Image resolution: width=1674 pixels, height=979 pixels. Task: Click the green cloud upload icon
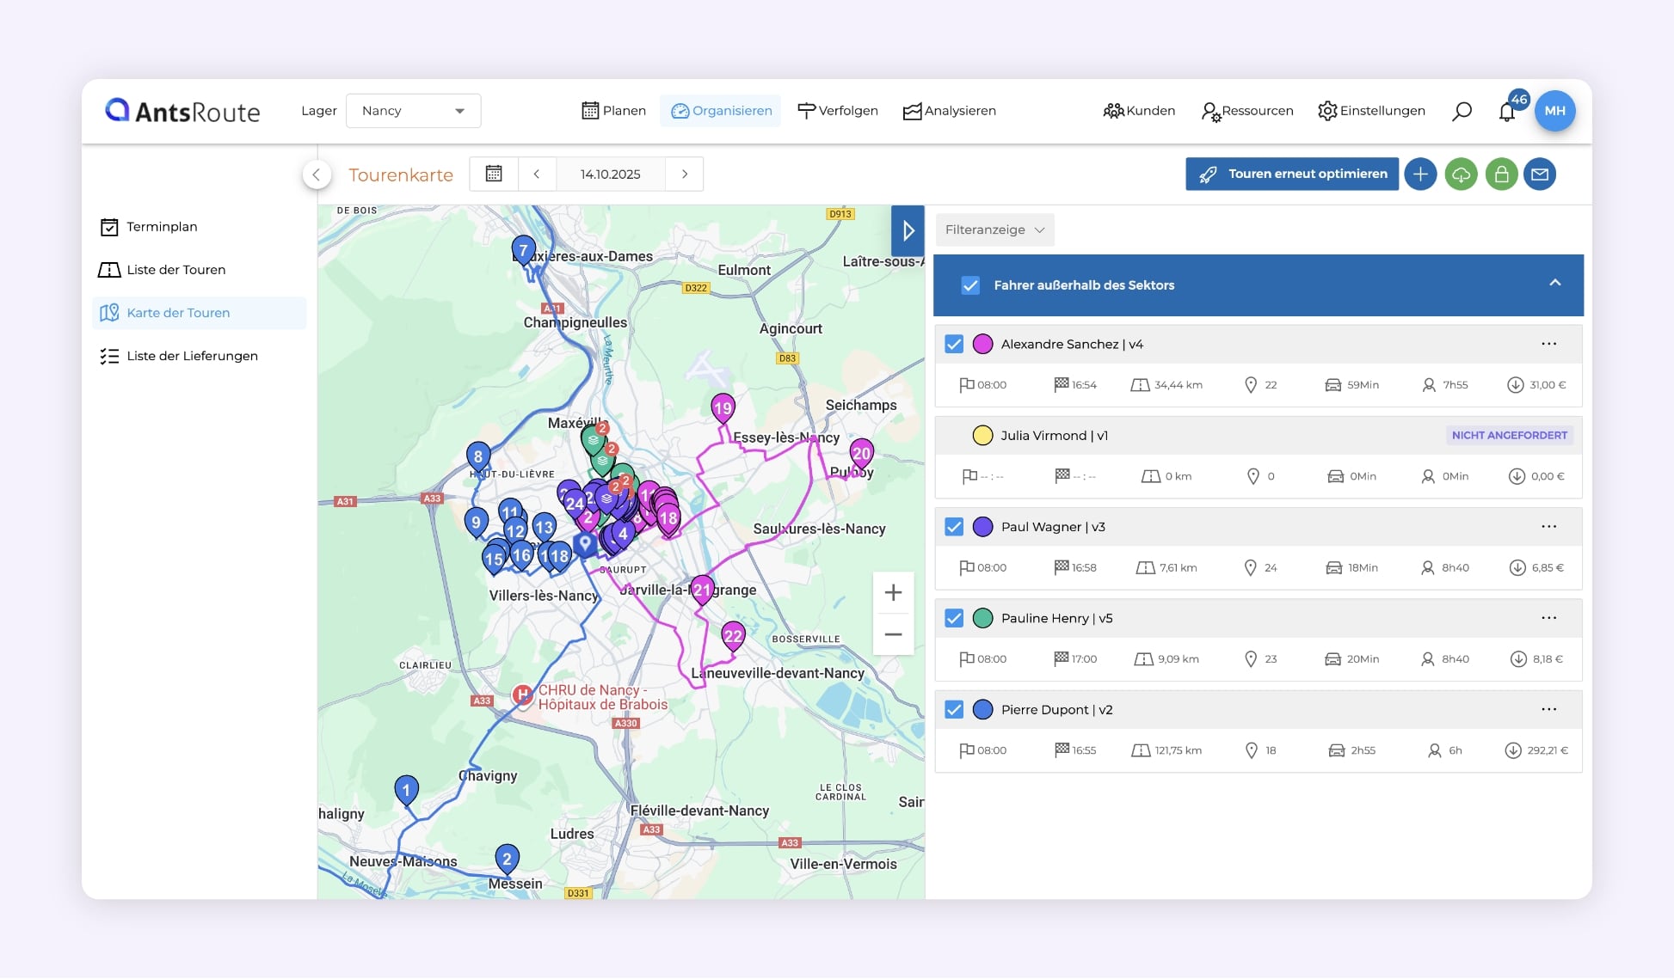pos(1461,174)
